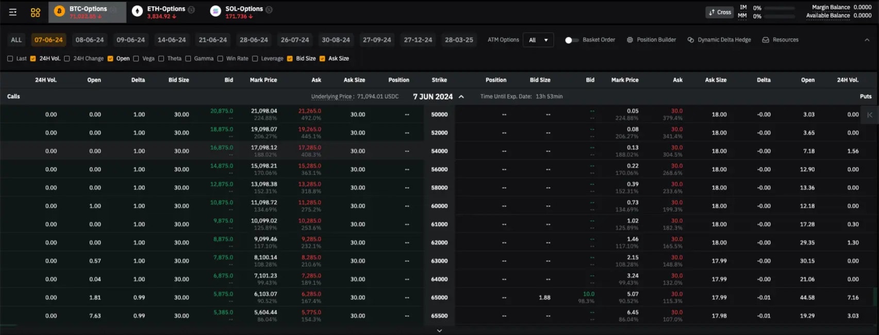Enable the Gamma checkbox
Image resolution: width=879 pixels, height=335 pixels.
[x=188, y=59]
